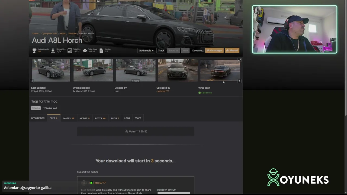
Task: Switch to the Stats tab
Action: (138, 118)
